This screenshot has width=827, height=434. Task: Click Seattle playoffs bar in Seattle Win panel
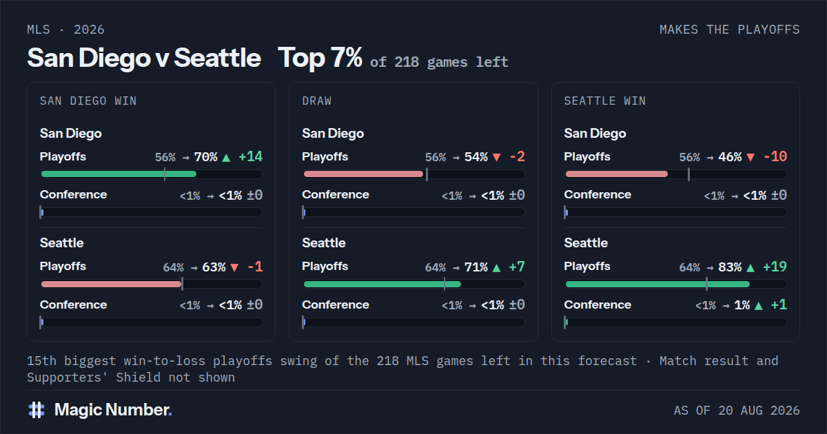coord(675,284)
